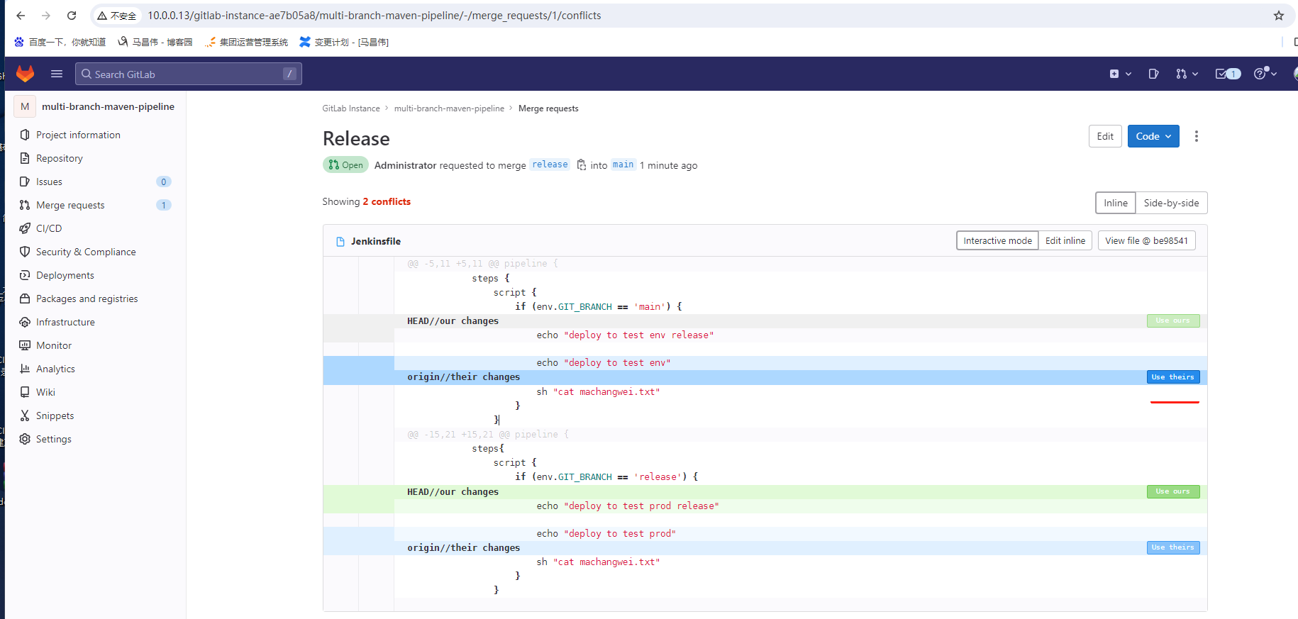Click the Merge requests count badge 1
The height and width of the screenshot is (619, 1298).
tap(163, 205)
